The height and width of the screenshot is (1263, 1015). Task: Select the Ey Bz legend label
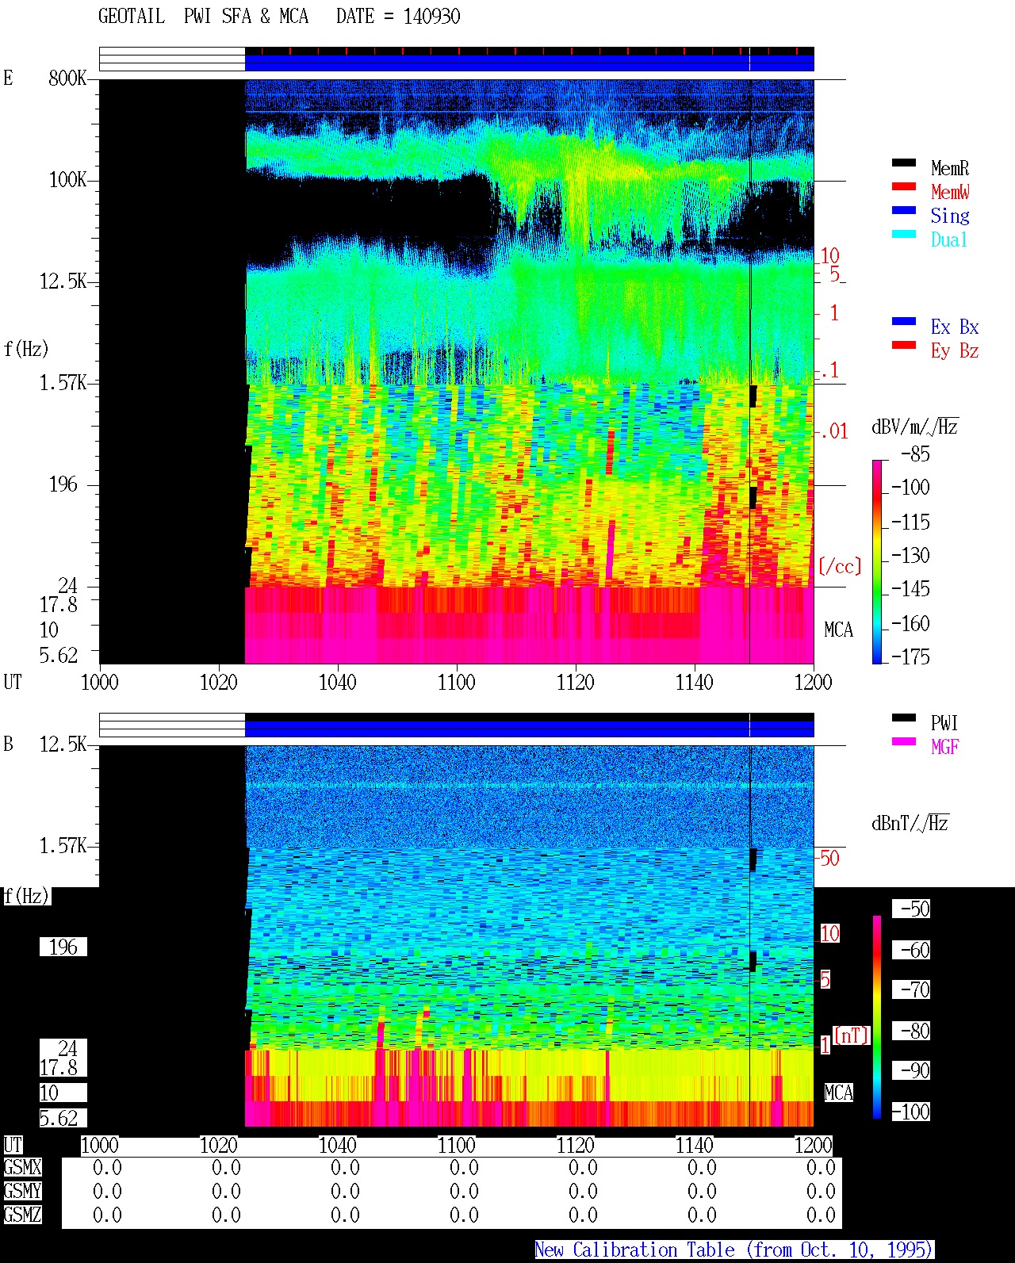955,350
